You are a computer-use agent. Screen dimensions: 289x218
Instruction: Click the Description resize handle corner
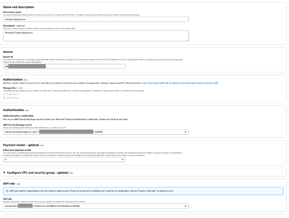point(188,40)
